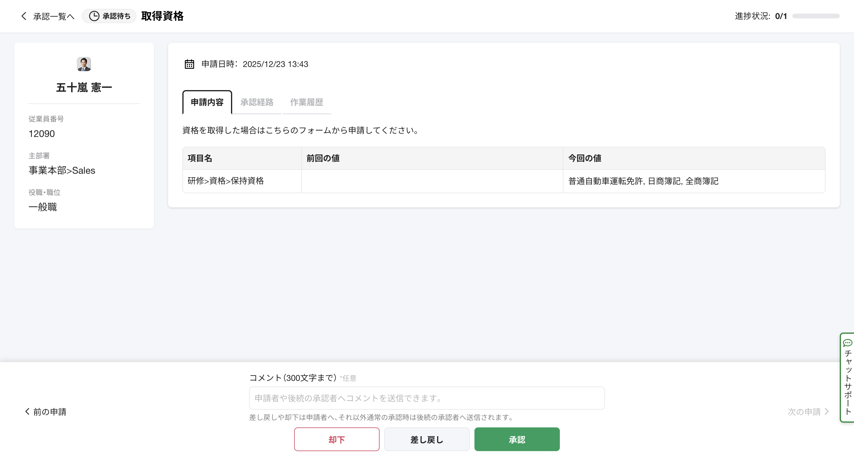Viewport: 854px width, 460px height.
Task: Click the 今回の値 column header
Action: click(x=585, y=158)
